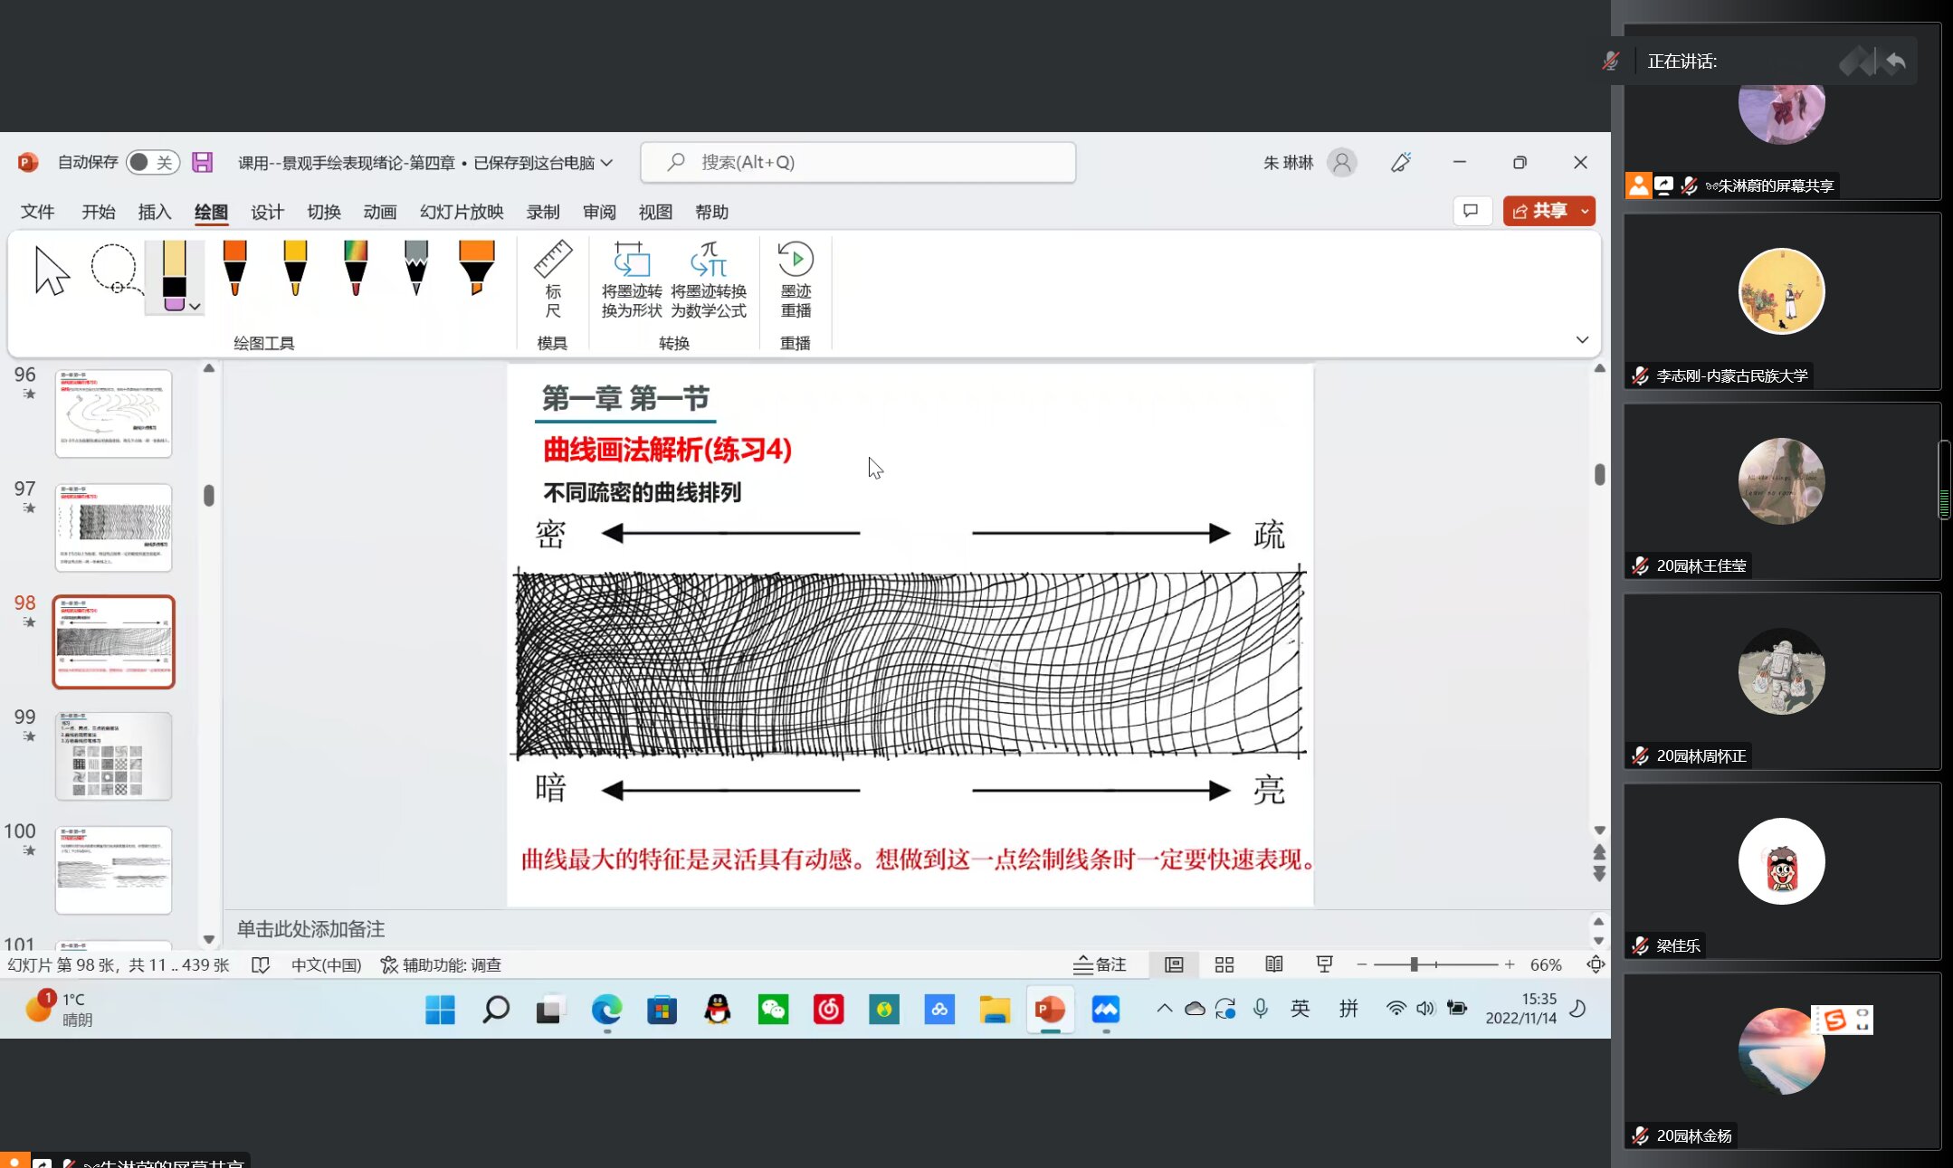Click the zoom slider handle
Image resolution: width=1953 pixels, height=1168 pixels.
click(x=1414, y=964)
